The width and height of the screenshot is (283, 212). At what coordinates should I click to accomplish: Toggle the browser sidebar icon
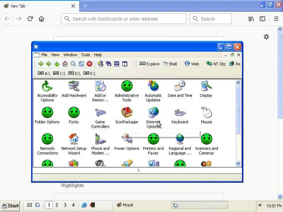tap(262, 19)
